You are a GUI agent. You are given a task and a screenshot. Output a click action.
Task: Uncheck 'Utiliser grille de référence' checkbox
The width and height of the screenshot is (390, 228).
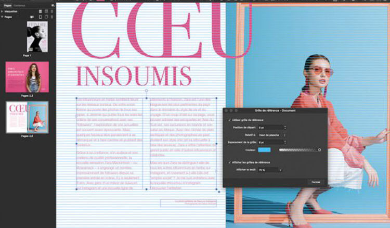(x=229, y=120)
